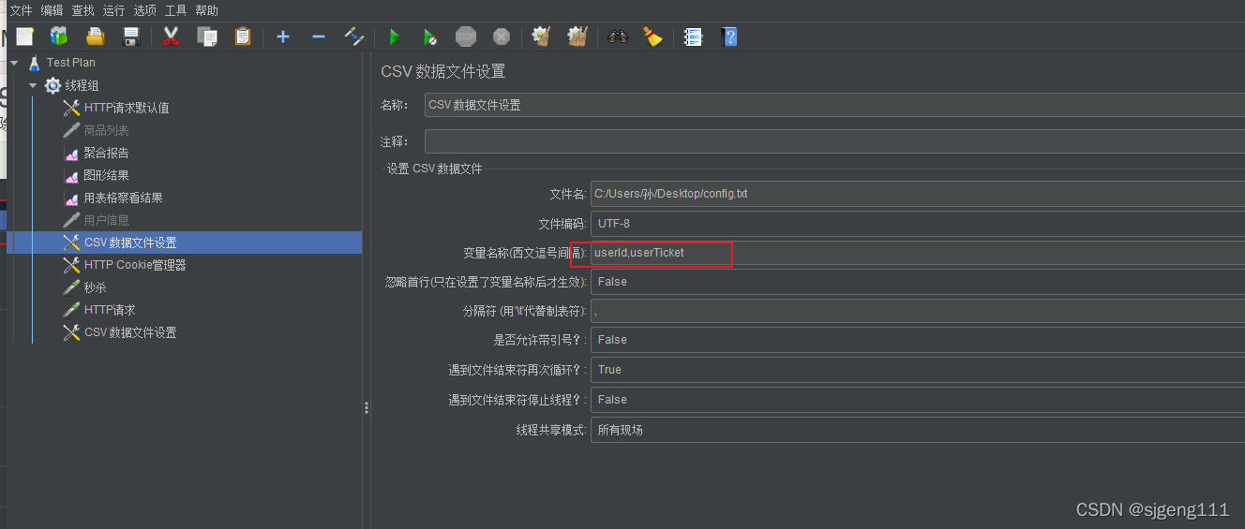Start the test with the green play icon

point(395,37)
